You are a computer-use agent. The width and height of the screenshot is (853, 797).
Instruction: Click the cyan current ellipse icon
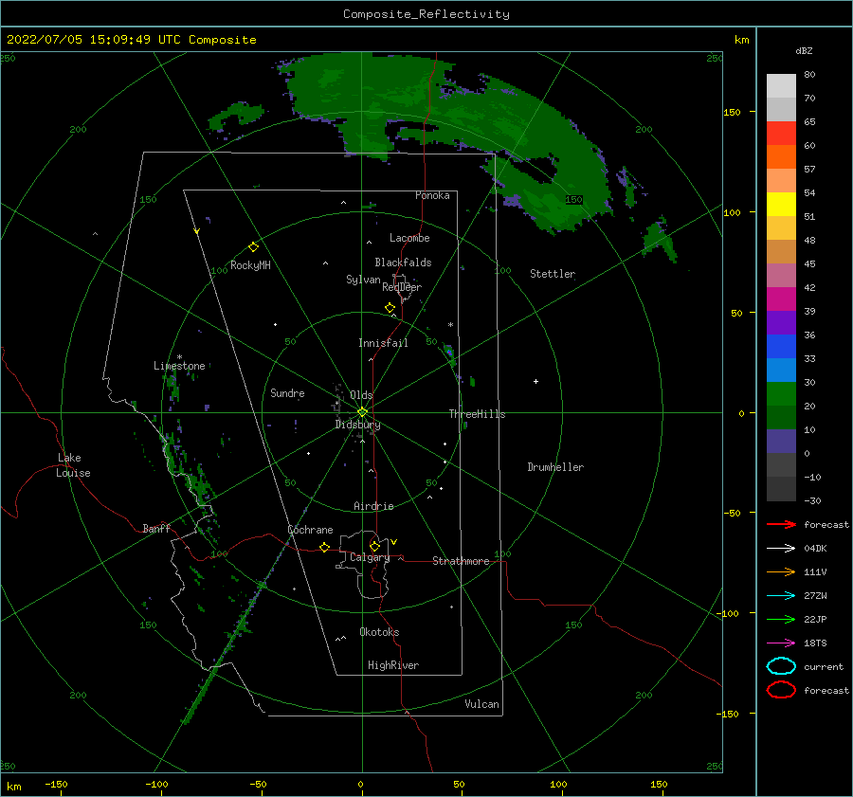click(x=781, y=666)
